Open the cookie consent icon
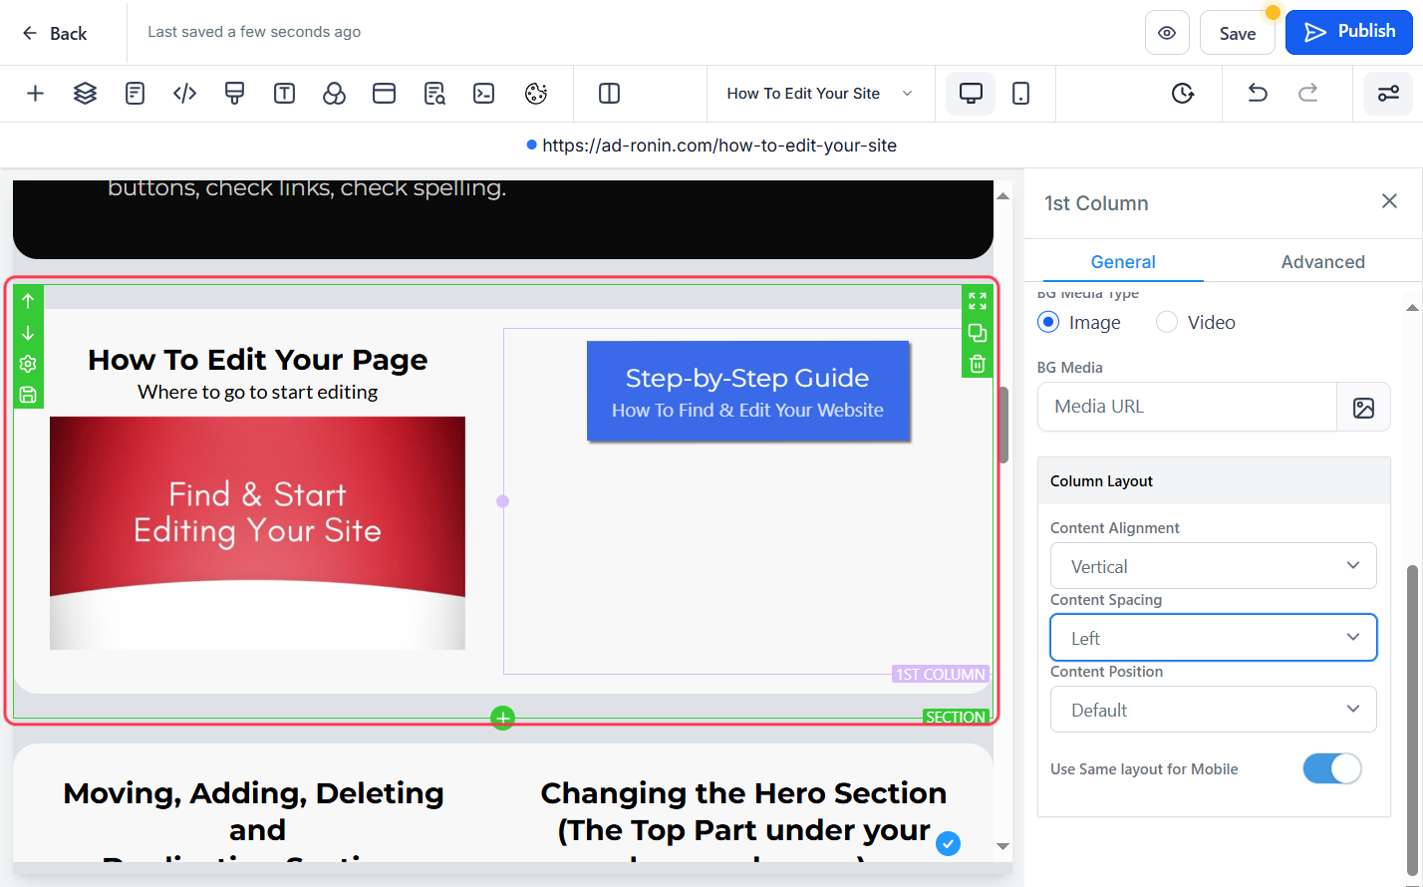1423x887 pixels. point(535,94)
